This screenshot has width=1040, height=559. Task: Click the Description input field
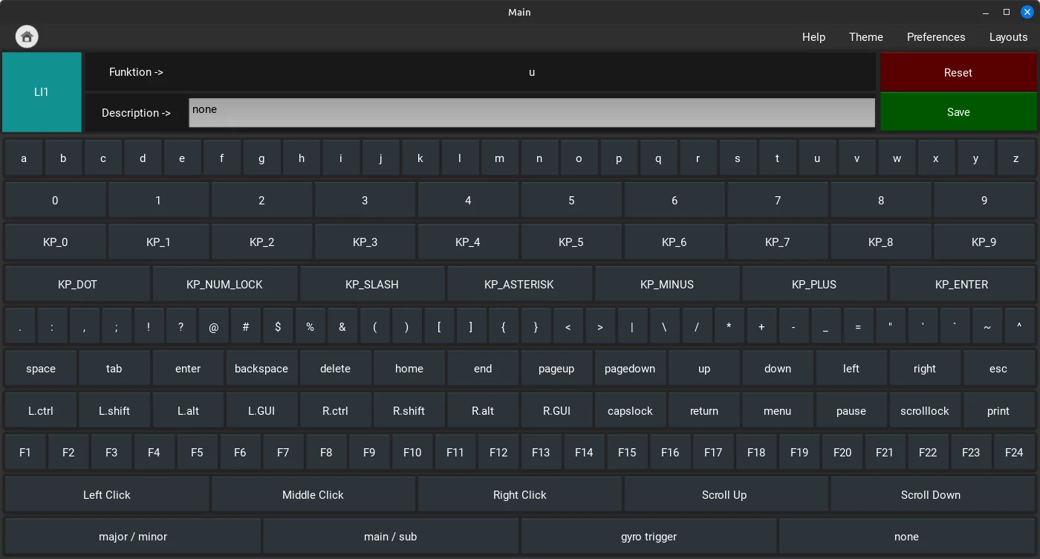click(532, 112)
